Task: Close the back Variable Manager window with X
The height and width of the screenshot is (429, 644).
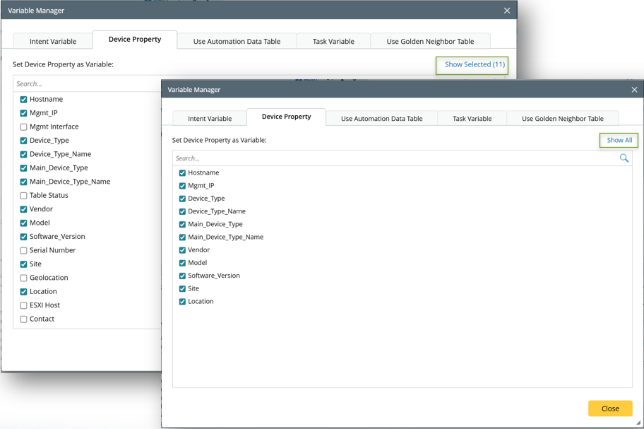Action: tap(507, 11)
